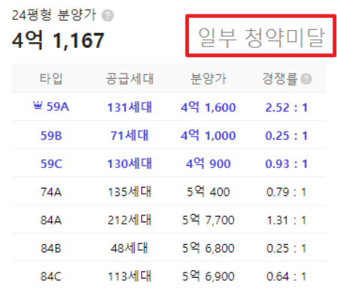This screenshot has width=337, height=292.
Task: Click the crown icon beside 59A
Action: [38, 105]
